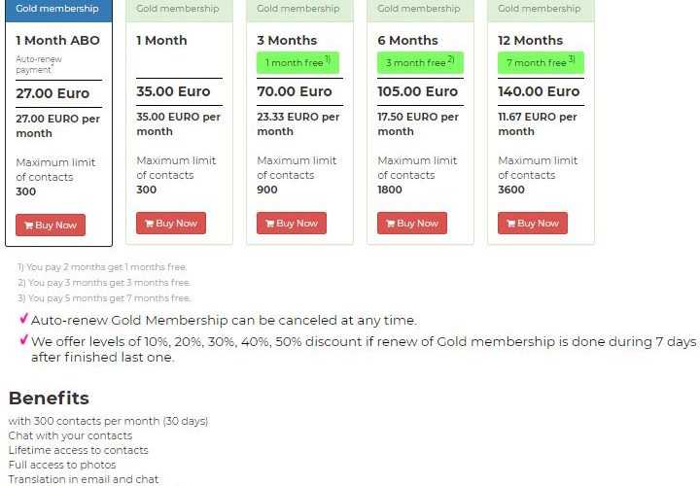Image resolution: width=700 pixels, height=486 pixels.
Task: Click the green 3 month free badge
Action: [420, 62]
